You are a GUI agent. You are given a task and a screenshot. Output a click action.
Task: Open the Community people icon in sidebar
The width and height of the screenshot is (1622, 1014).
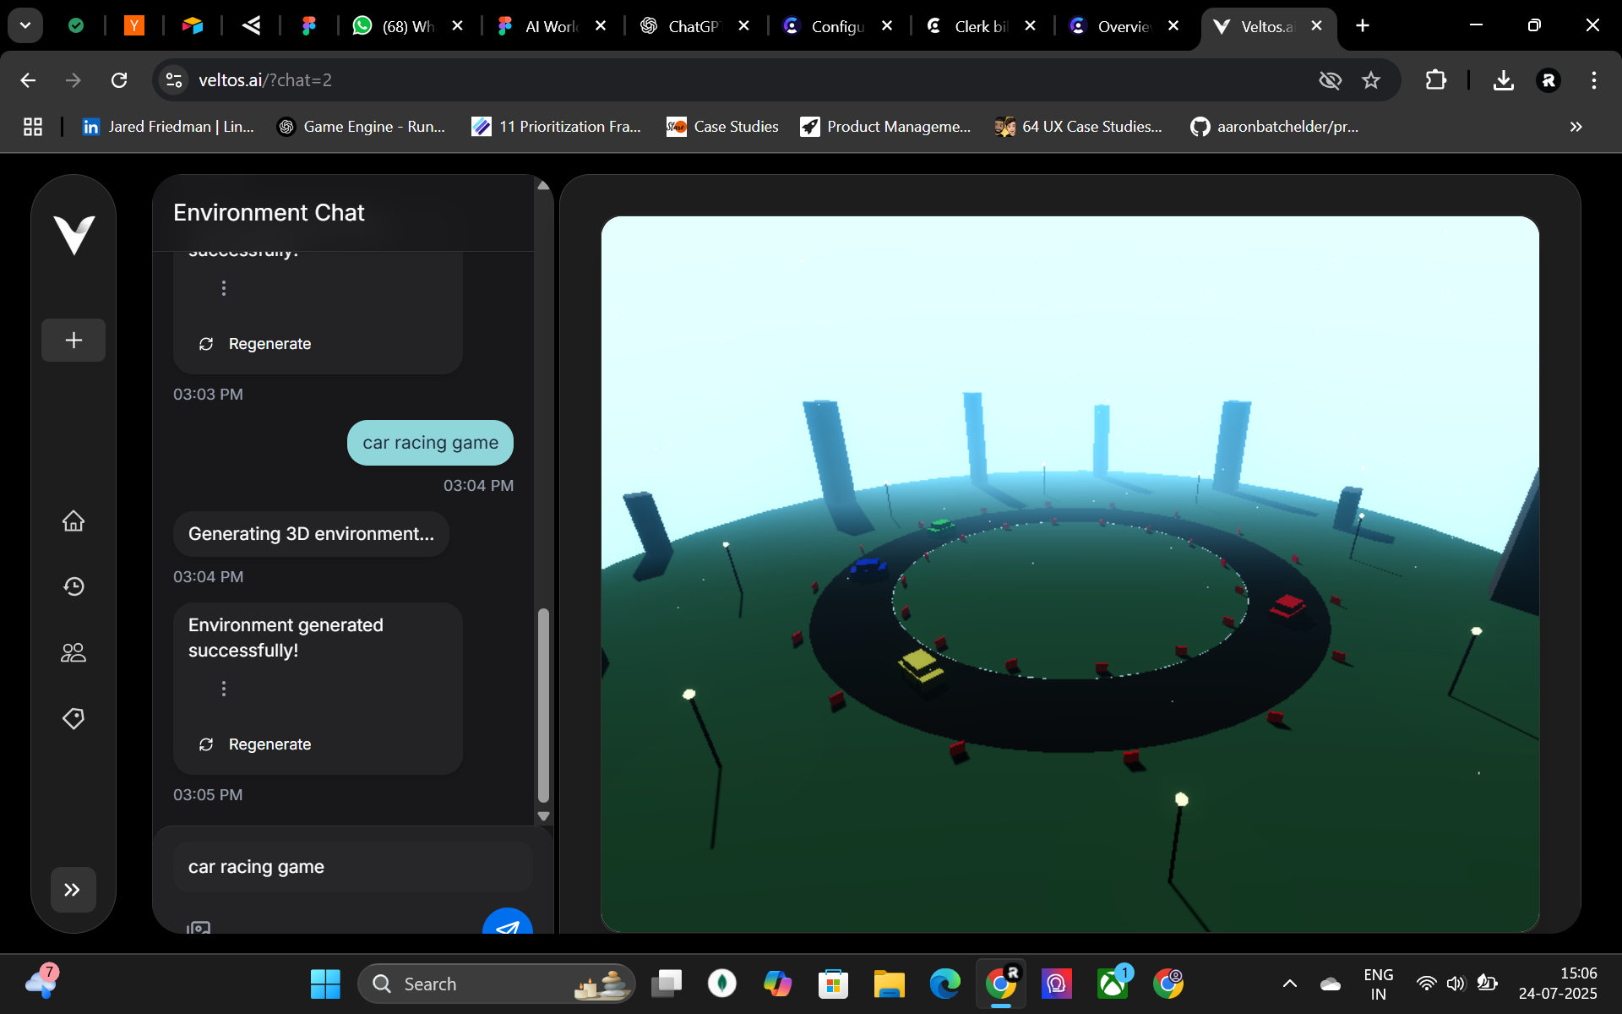pyautogui.click(x=73, y=652)
